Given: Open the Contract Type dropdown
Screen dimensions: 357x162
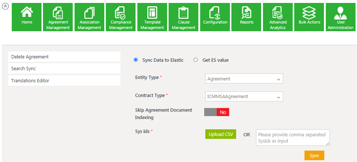Looking at the screenshot, I should [x=244, y=97].
